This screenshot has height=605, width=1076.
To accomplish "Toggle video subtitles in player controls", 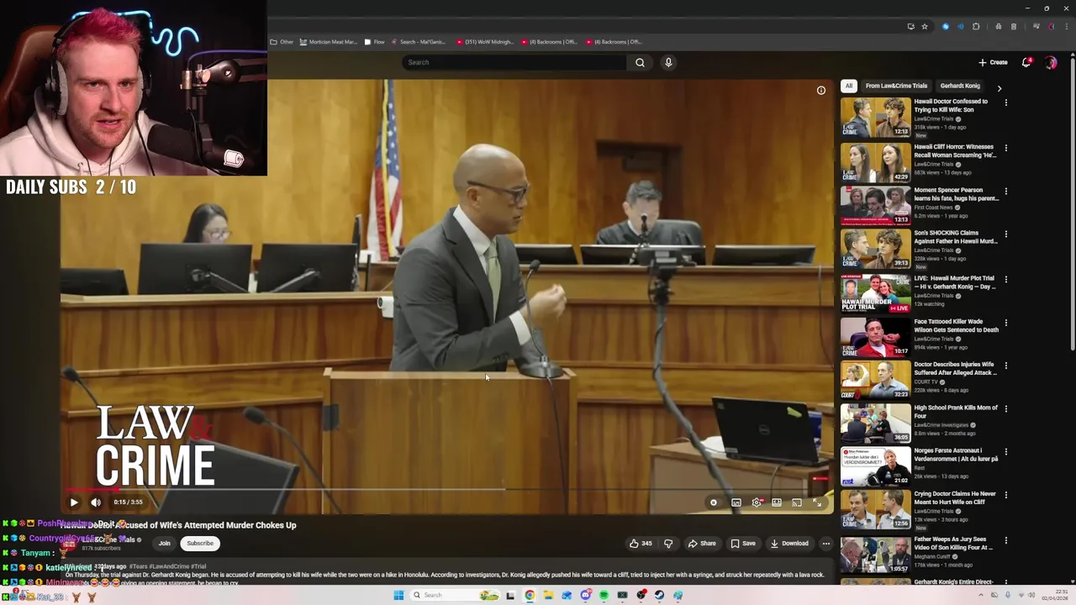I will coord(736,502).
